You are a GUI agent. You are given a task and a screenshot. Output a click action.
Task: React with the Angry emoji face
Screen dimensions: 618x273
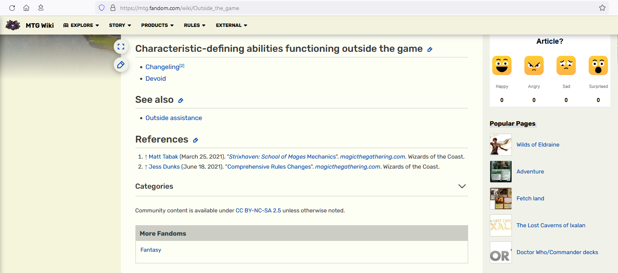pyautogui.click(x=534, y=65)
